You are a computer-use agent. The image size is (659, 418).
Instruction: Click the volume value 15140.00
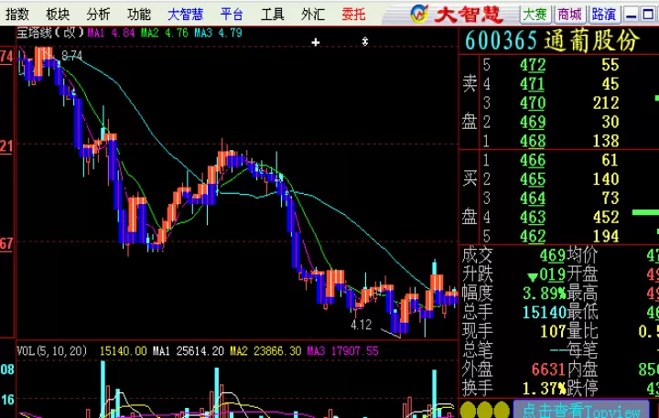point(124,351)
